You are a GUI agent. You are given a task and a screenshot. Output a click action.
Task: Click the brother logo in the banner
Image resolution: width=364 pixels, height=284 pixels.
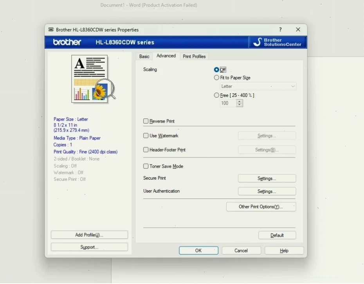point(67,42)
